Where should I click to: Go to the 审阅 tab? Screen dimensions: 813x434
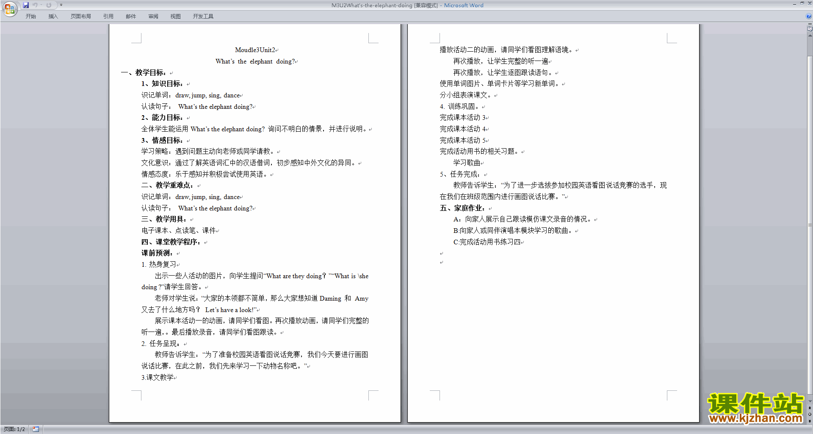[153, 17]
